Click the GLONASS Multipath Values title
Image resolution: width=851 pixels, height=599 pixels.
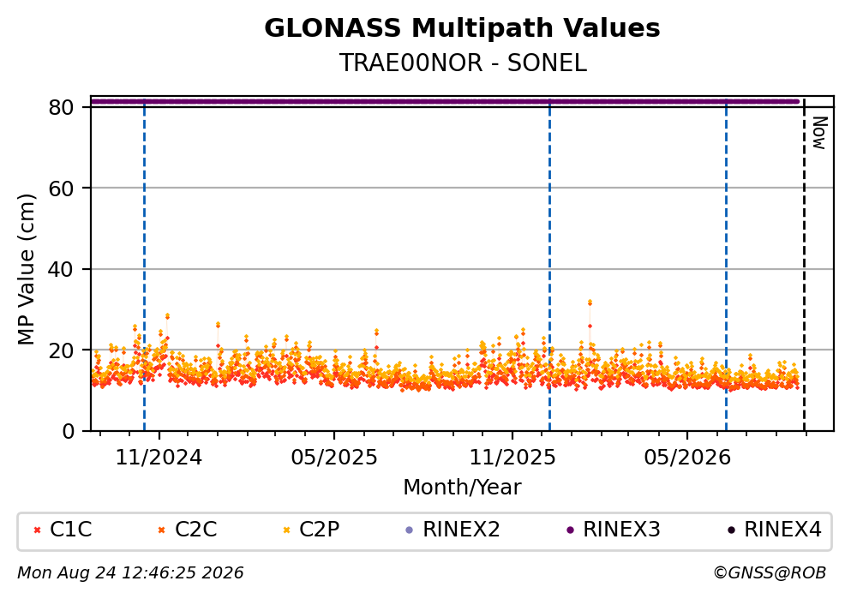click(x=462, y=28)
